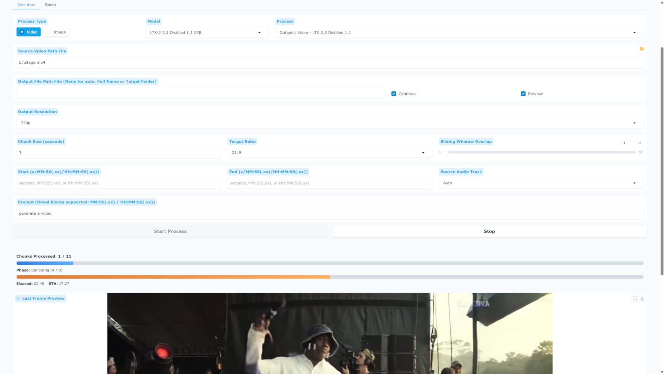Open the Model dropdown
664x374 pixels.
(x=207, y=33)
